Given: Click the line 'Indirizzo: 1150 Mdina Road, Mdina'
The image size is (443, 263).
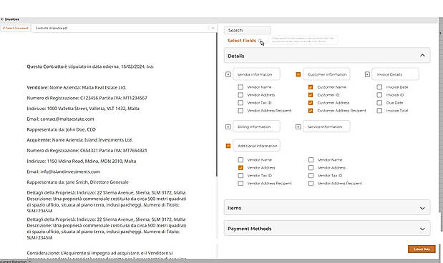Looking at the screenshot, I should pyautogui.click(x=82, y=161).
